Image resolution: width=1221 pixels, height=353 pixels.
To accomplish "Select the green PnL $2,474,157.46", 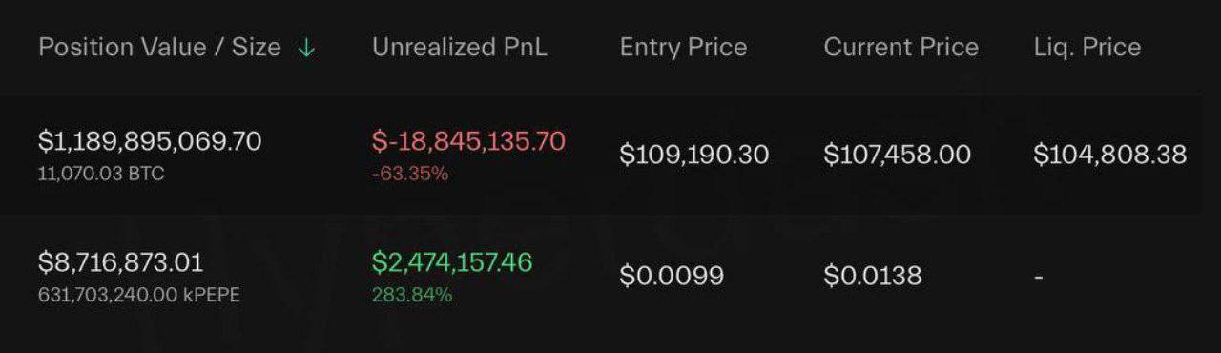I will [x=452, y=262].
